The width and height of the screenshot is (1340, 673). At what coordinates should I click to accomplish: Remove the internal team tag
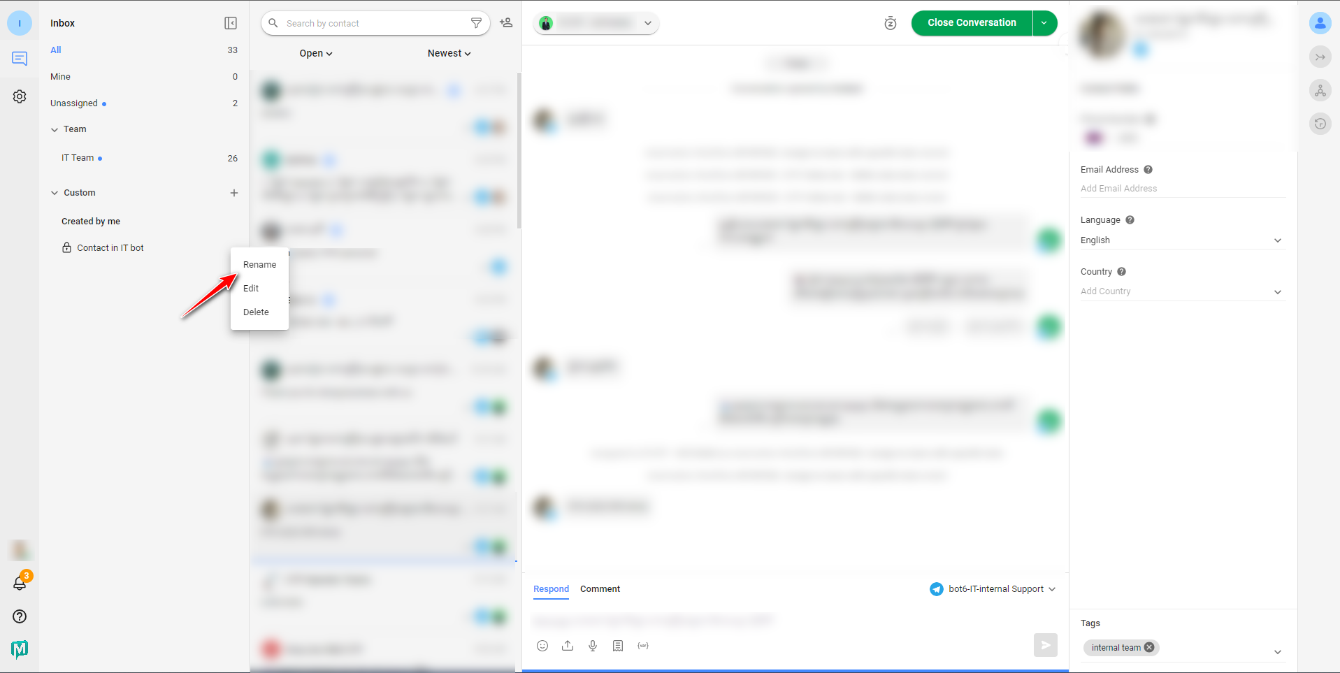[x=1149, y=647]
